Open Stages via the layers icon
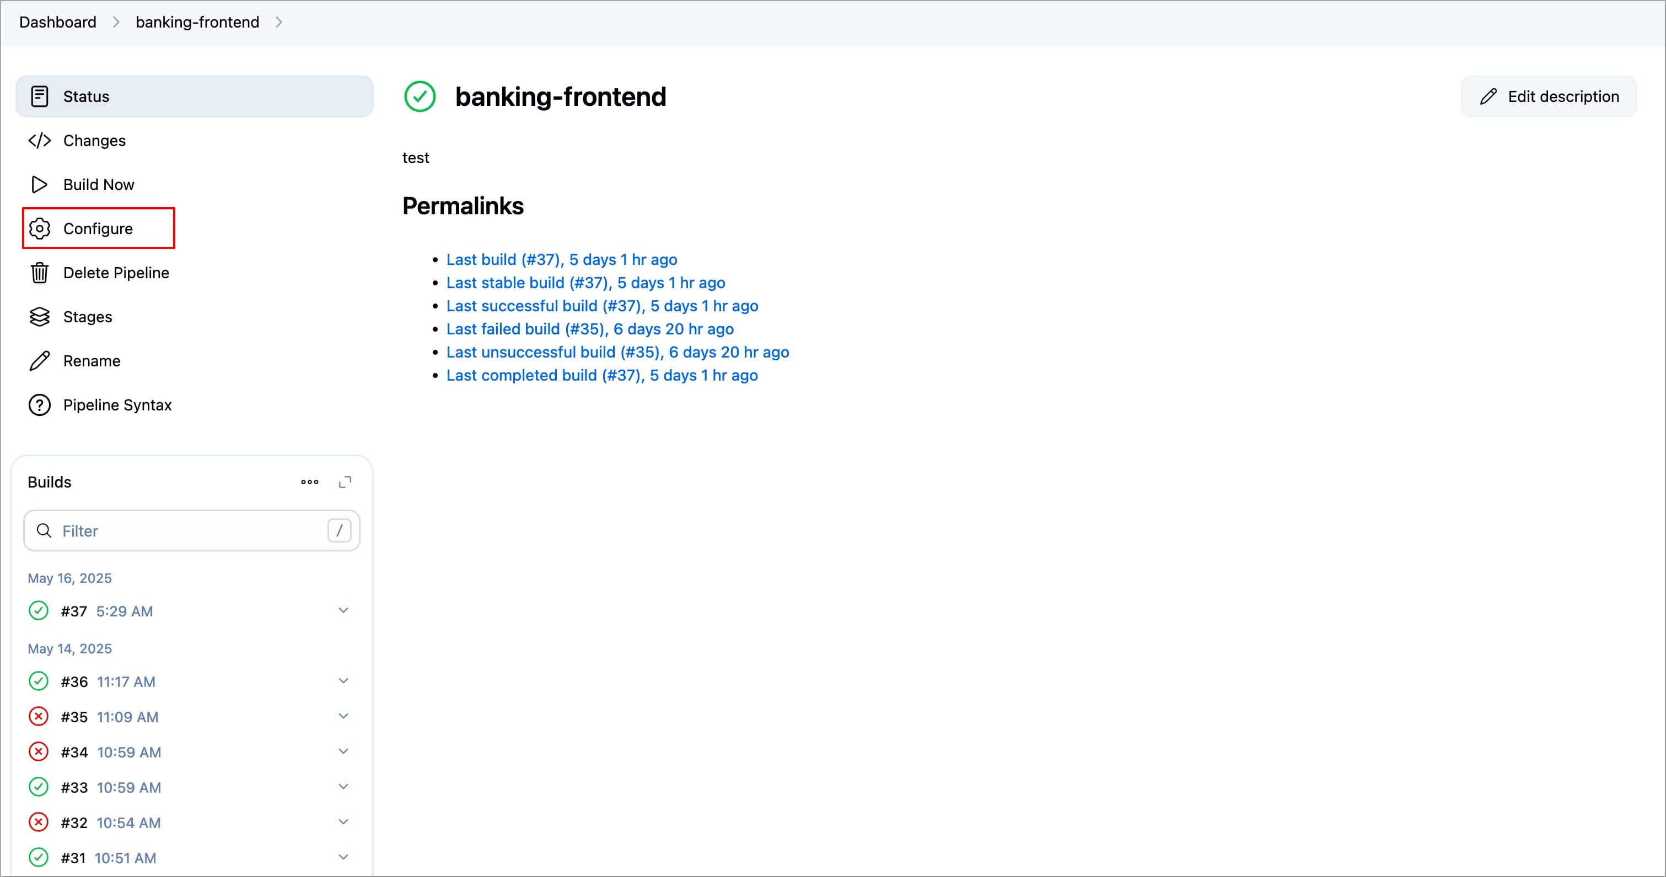Viewport: 1666px width, 877px height. click(x=40, y=317)
